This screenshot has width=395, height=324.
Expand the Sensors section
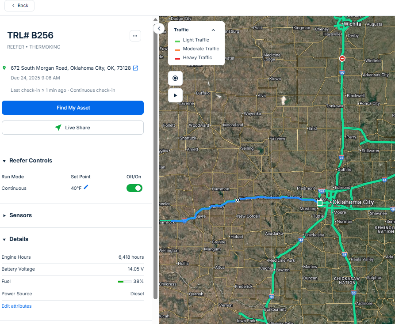(4, 215)
